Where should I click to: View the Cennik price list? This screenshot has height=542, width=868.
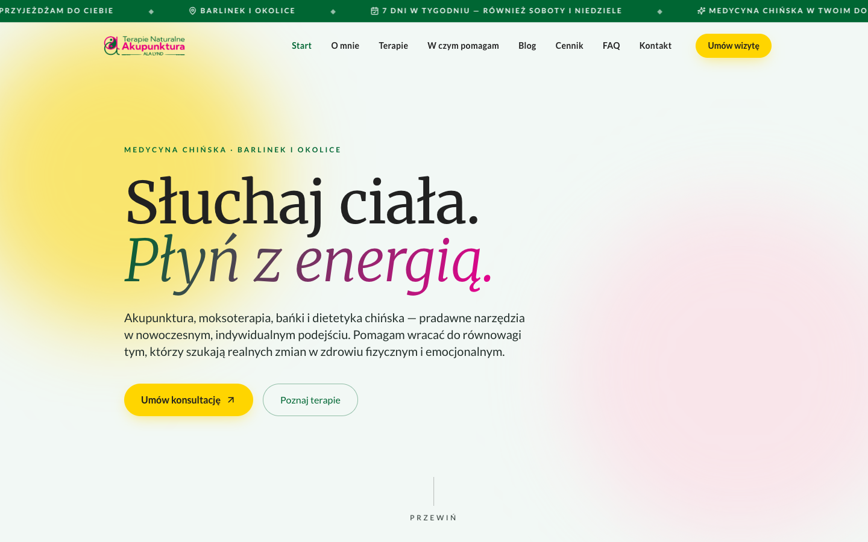click(x=569, y=46)
